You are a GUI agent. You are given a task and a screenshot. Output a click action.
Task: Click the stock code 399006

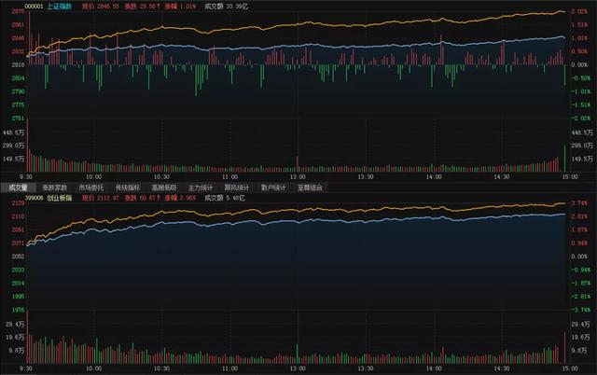(x=35, y=198)
